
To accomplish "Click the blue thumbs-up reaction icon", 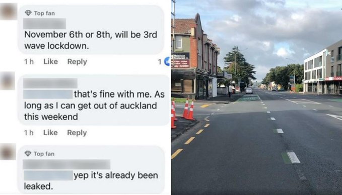I will pos(167,62).
